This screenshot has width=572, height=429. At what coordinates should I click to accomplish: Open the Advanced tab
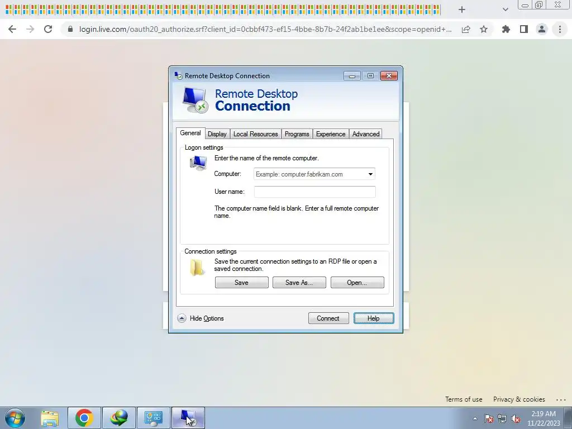(365, 134)
